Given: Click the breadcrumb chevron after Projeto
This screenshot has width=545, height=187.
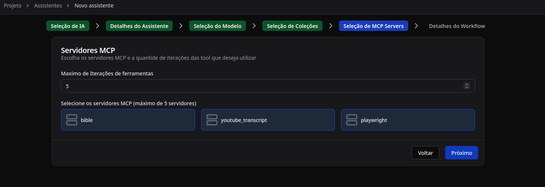Looking at the screenshot, I should 28,6.
